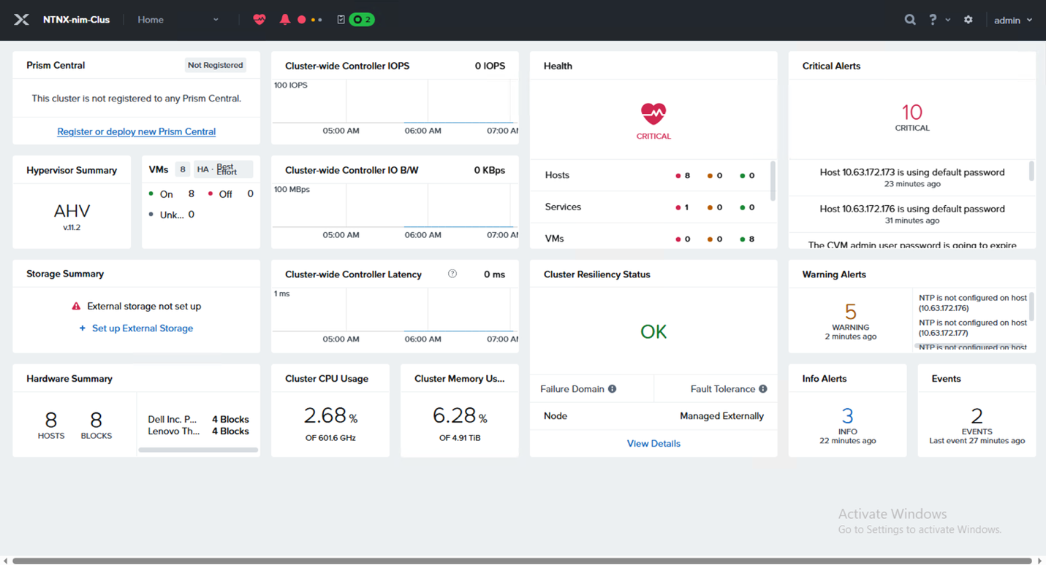Image resolution: width=1046 pixels, height=565 pixels.
Task: Open the tasks clipboard icon
Action: click(341, 20)
